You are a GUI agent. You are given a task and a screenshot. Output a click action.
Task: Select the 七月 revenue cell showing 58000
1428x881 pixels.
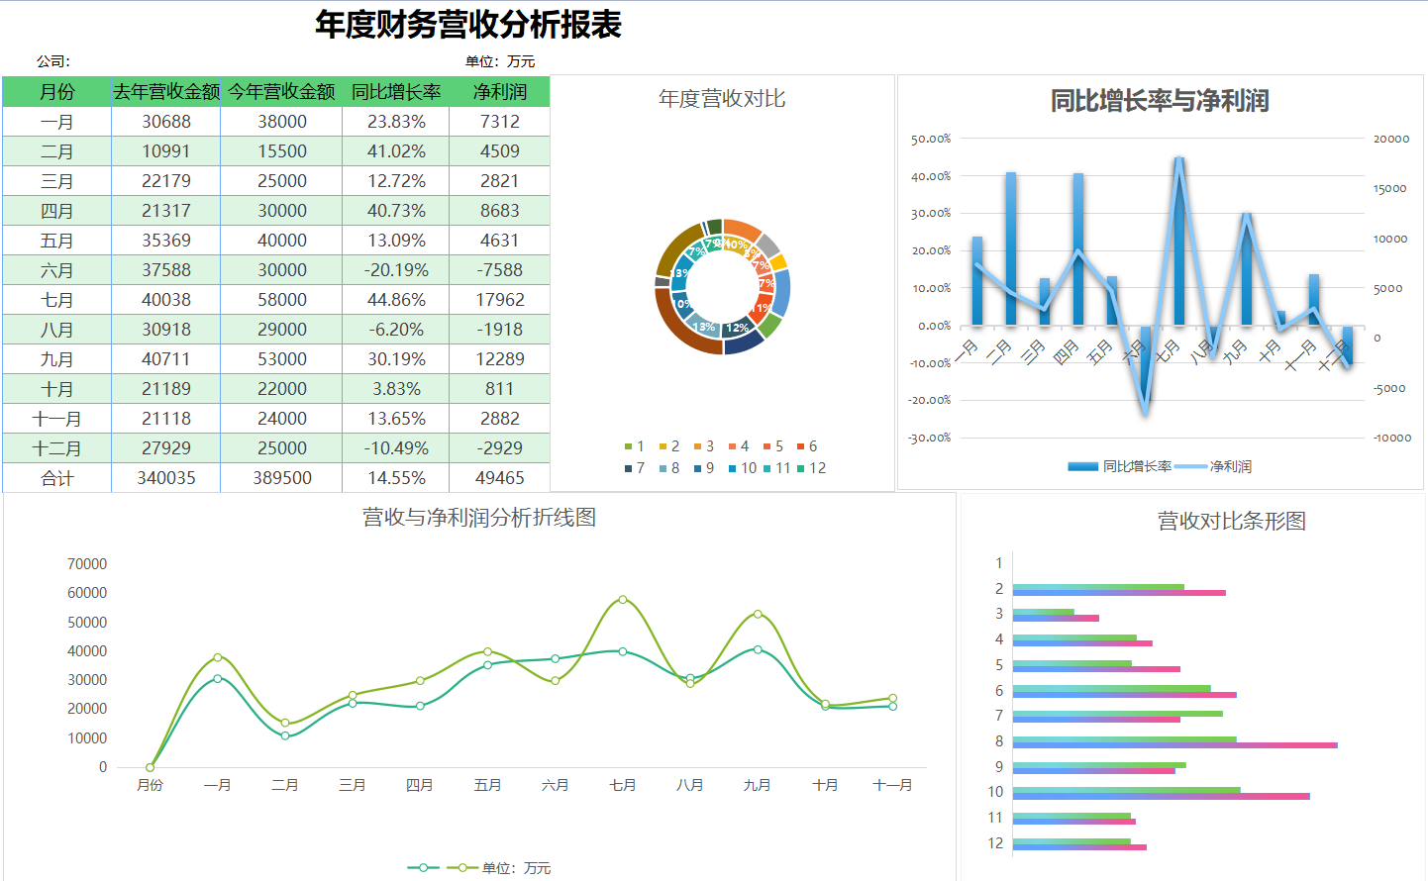[280, 299]
